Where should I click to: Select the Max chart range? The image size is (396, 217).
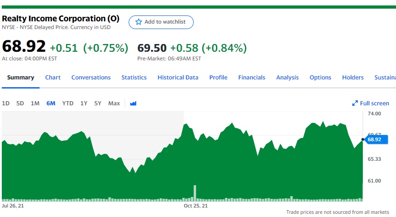tap(114, 104)
